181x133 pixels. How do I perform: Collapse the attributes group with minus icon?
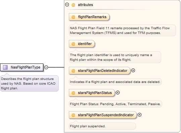click(67, 5)
